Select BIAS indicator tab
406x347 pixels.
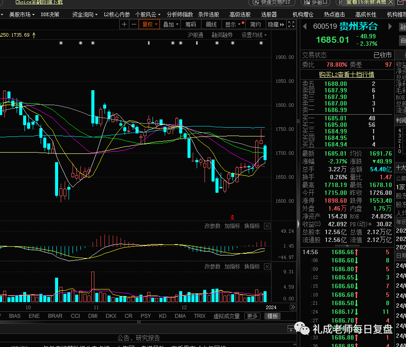[15, 316]
